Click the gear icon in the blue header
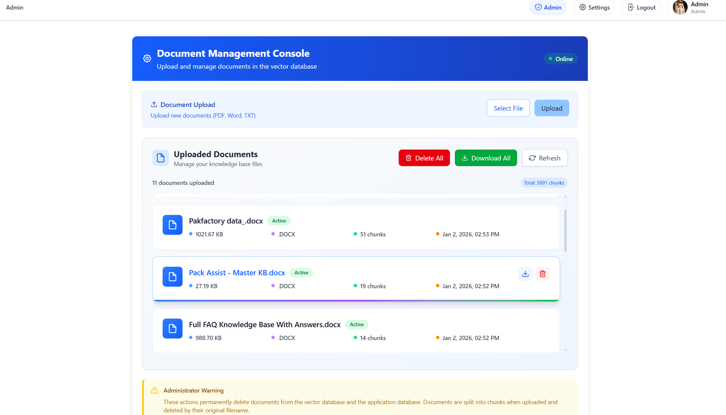 (x=147, y=58)
